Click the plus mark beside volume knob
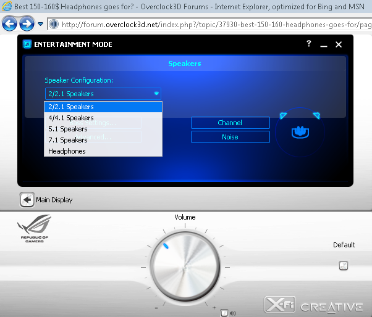The image size is (372, 317). click(214, 308)
